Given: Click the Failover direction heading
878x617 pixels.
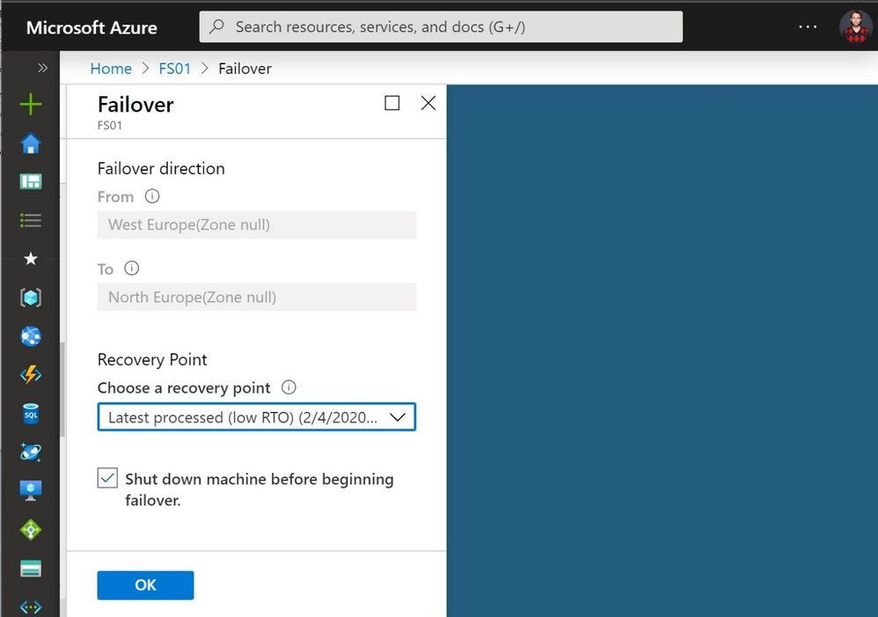Looking at the screenshot, I should pyautogui.click(x=161, y=168).
